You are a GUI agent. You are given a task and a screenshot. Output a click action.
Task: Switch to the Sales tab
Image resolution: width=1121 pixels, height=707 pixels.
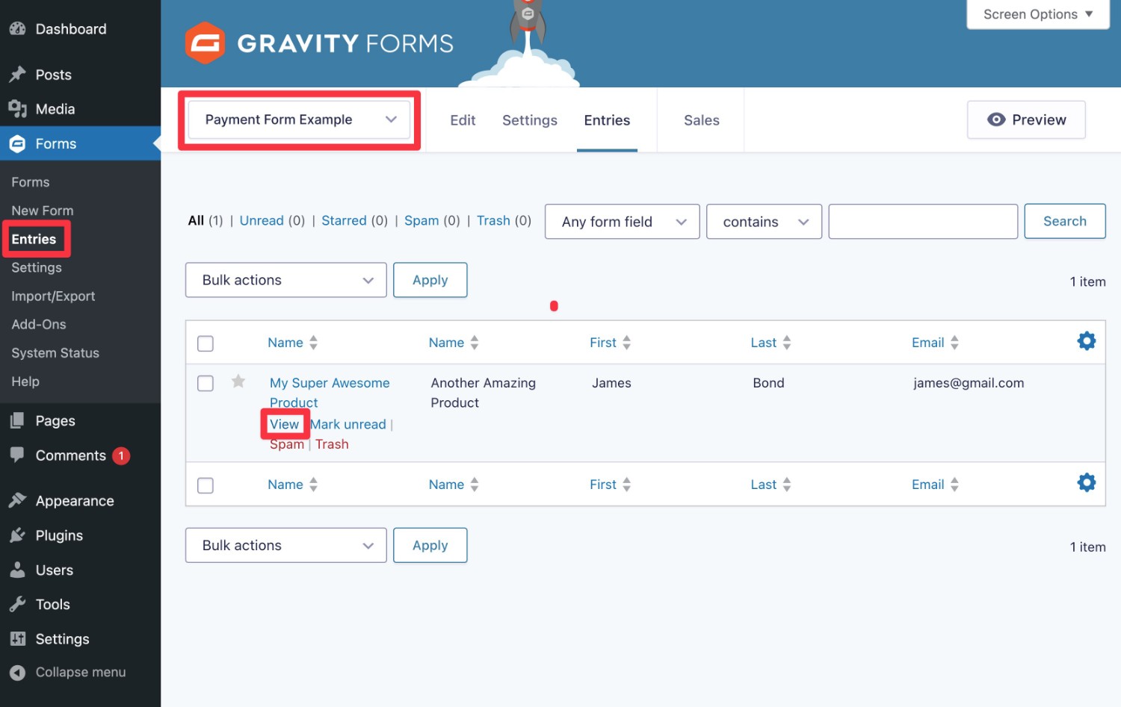[x=701, y=120]
